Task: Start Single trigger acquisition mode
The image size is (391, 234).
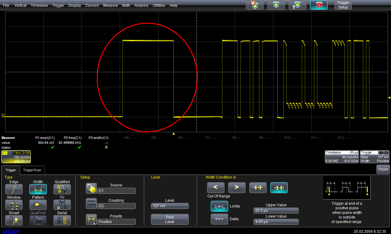Action: 298,5
